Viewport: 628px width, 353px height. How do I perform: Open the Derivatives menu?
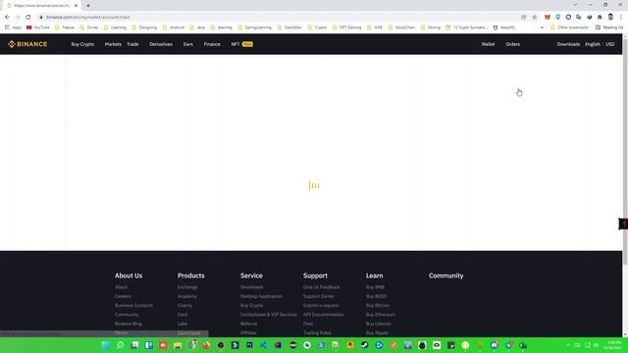161,44
